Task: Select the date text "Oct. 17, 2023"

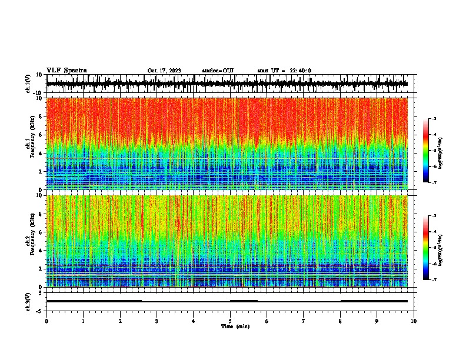Action: point(164,71)
